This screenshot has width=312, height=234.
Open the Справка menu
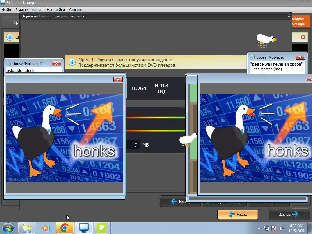pyautogui.click(x=76, y=9)
